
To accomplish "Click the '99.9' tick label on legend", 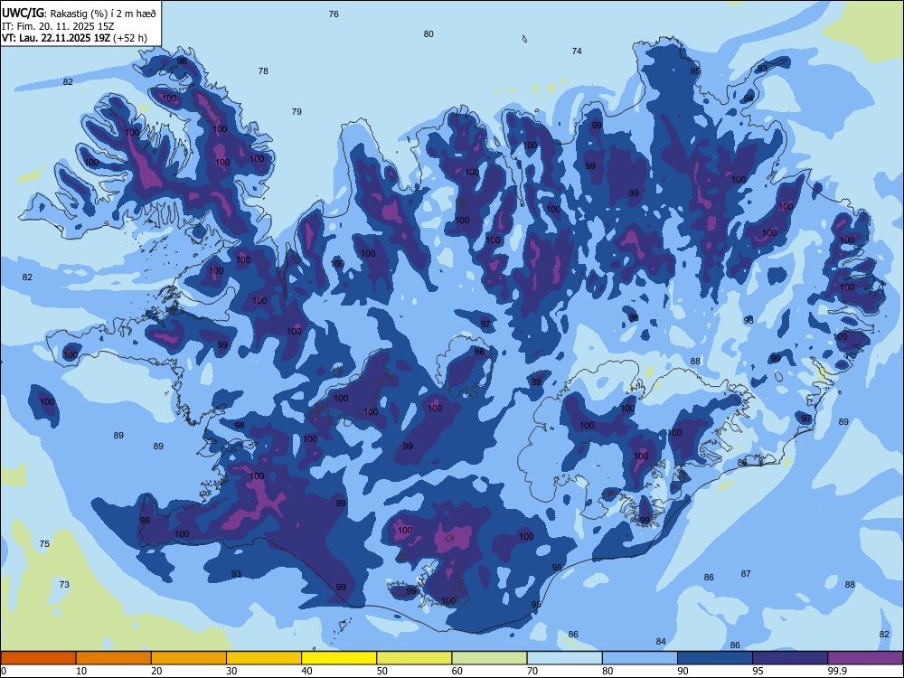I will pos(837,671).
